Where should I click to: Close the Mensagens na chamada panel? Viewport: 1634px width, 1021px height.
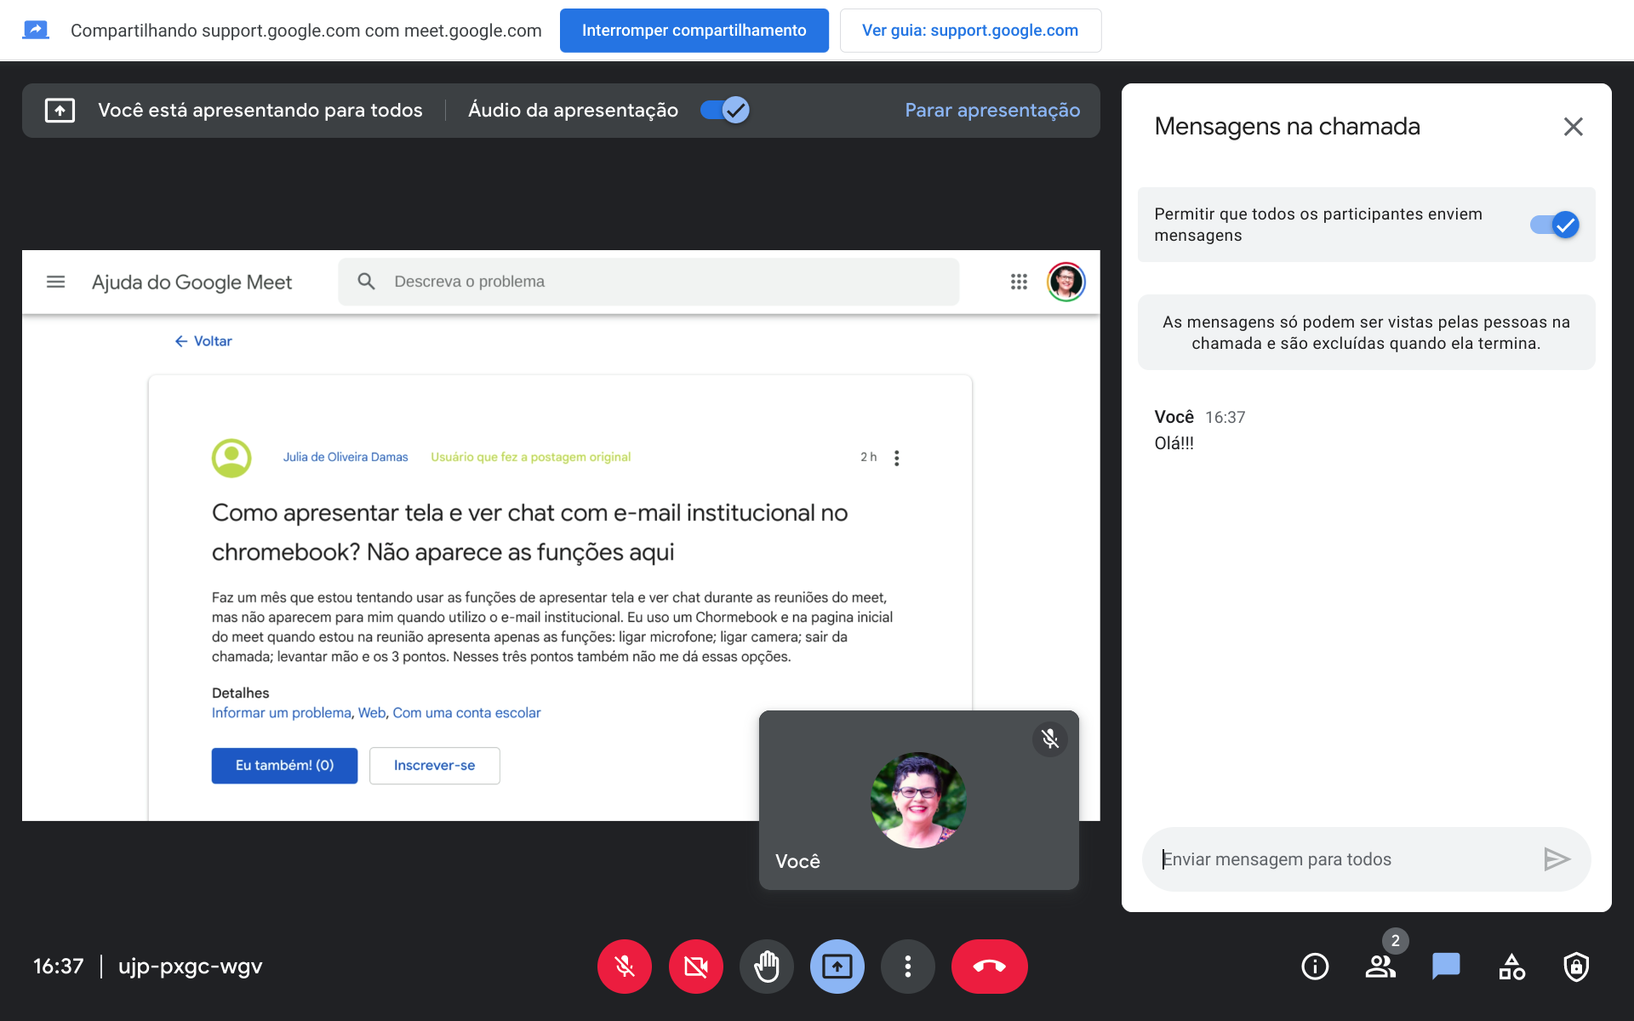1573,127
